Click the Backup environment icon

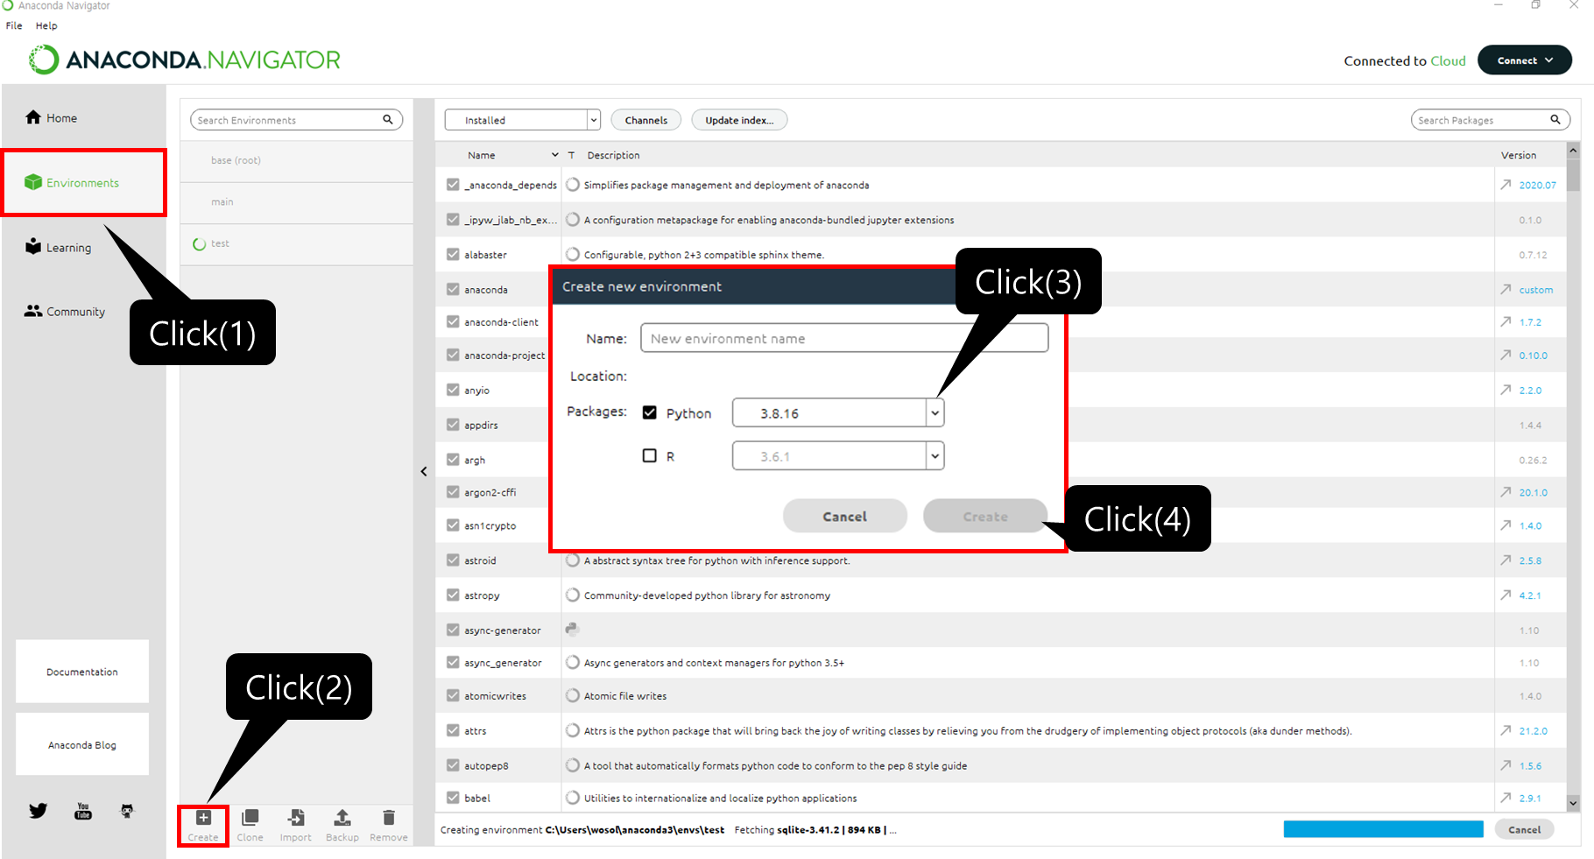point(342,818)
